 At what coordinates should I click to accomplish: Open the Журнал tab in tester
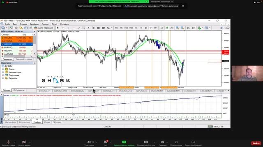click(58, 122)
